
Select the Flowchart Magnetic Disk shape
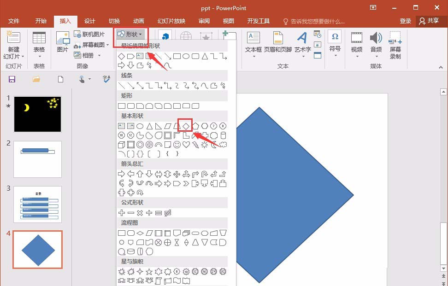130,252
